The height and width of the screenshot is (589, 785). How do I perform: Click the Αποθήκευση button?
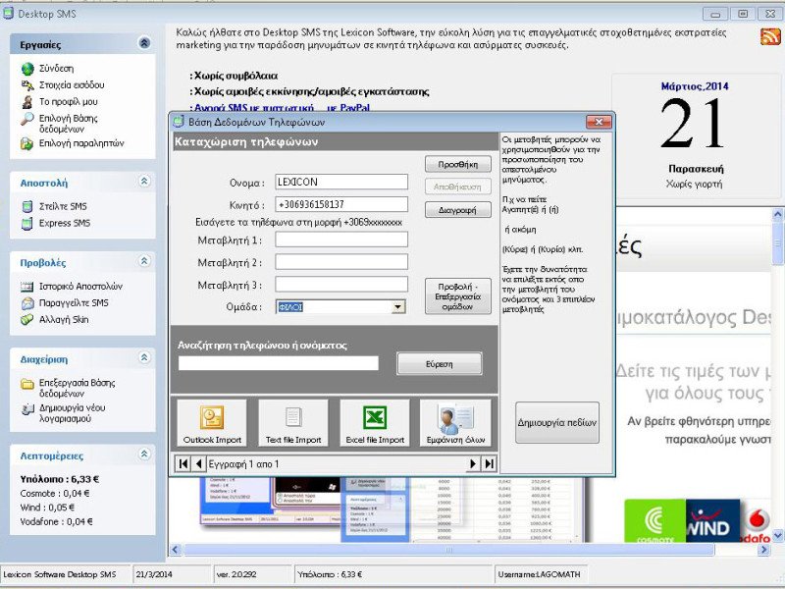point(457,187)
